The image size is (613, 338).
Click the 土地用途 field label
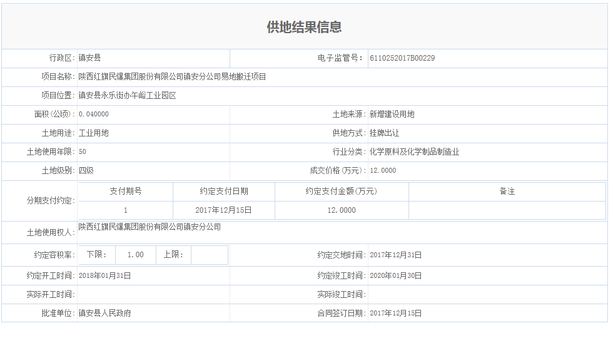58,133
